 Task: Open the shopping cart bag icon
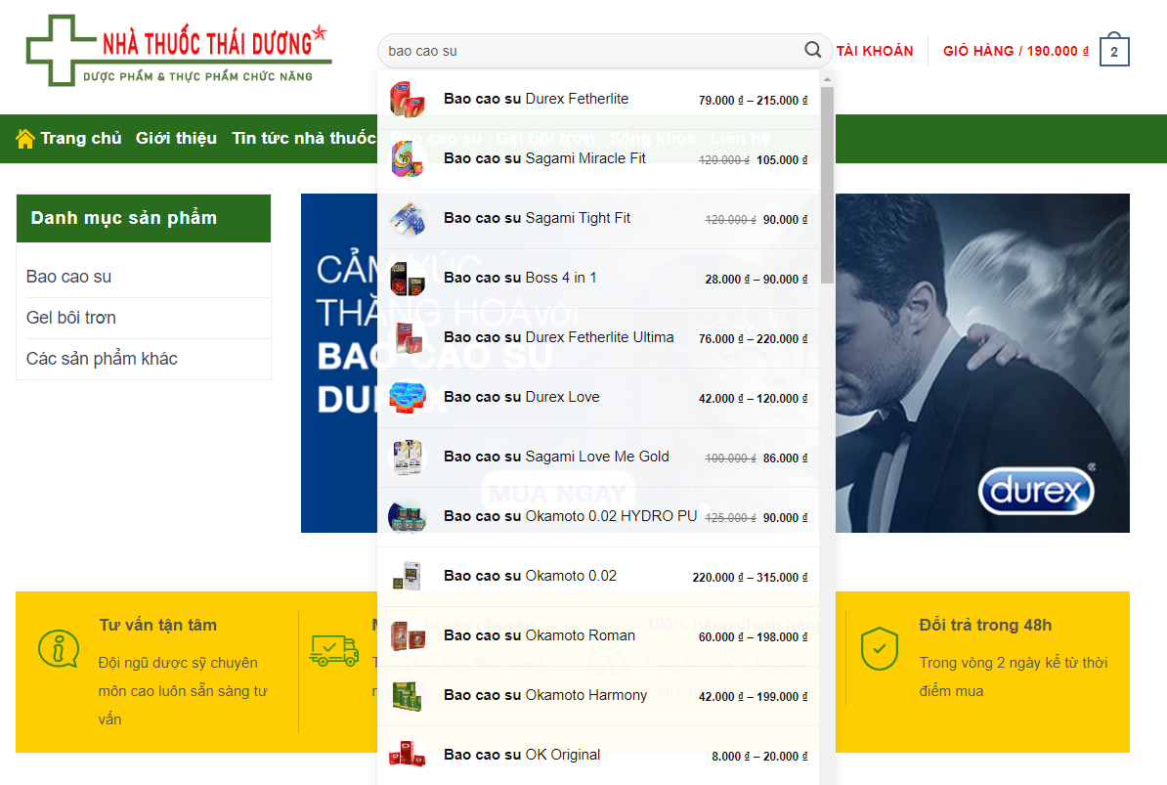tap(1114, 50)
